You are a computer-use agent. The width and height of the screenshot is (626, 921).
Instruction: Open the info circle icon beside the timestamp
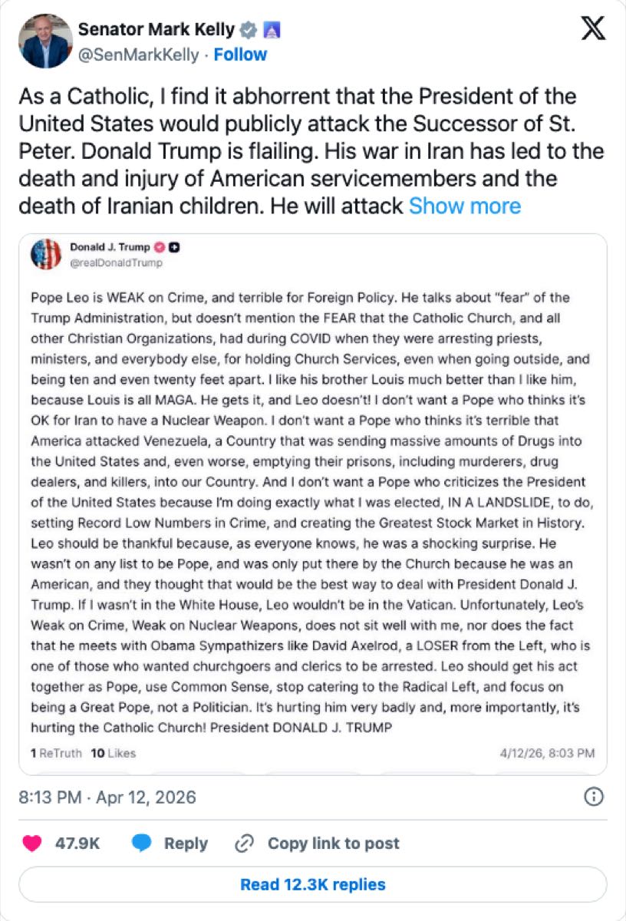(x=593, y=797)
